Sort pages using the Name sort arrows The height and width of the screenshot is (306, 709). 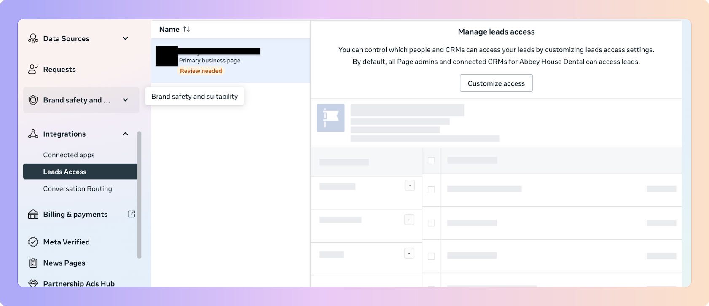(186, 29)
